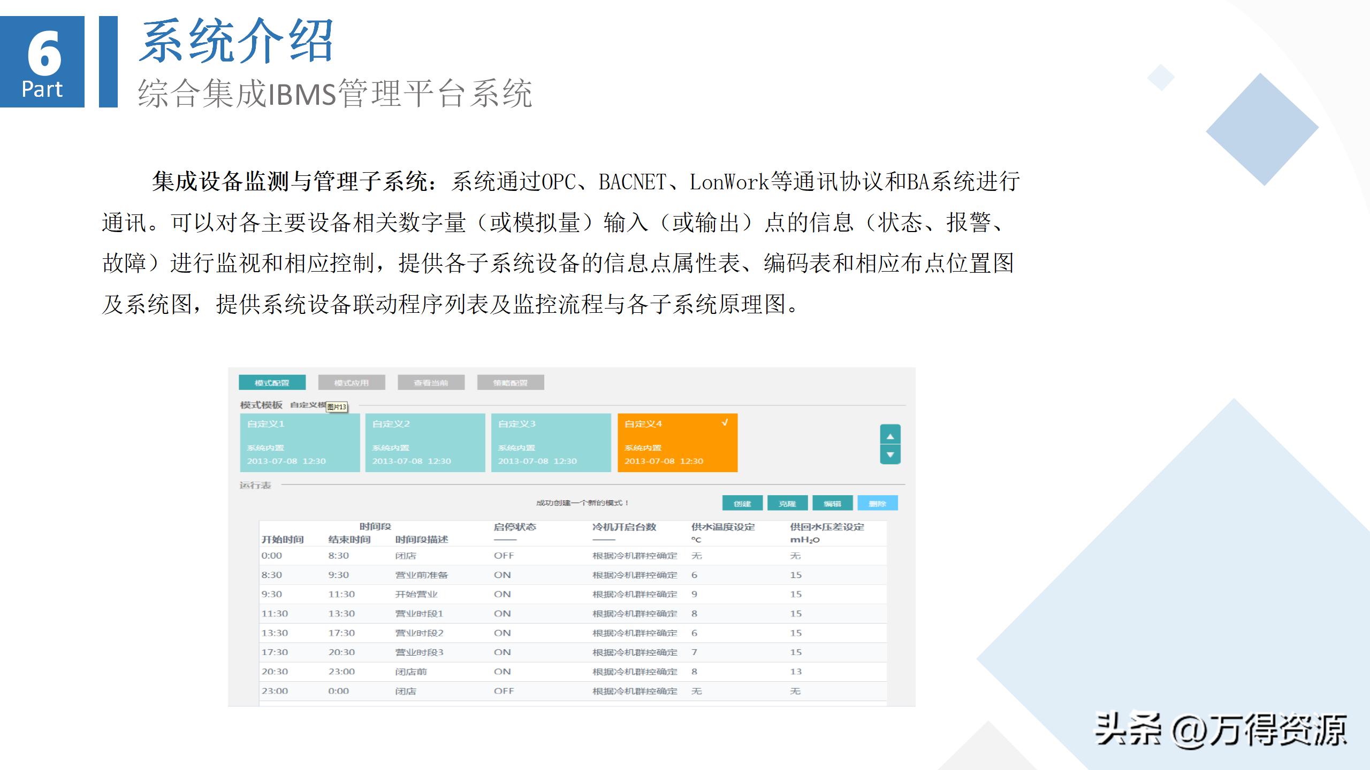The height and width of the screenshot is (770, 1370).
Task: Select the 自定义1 mode template
Action: coord(300,443)
